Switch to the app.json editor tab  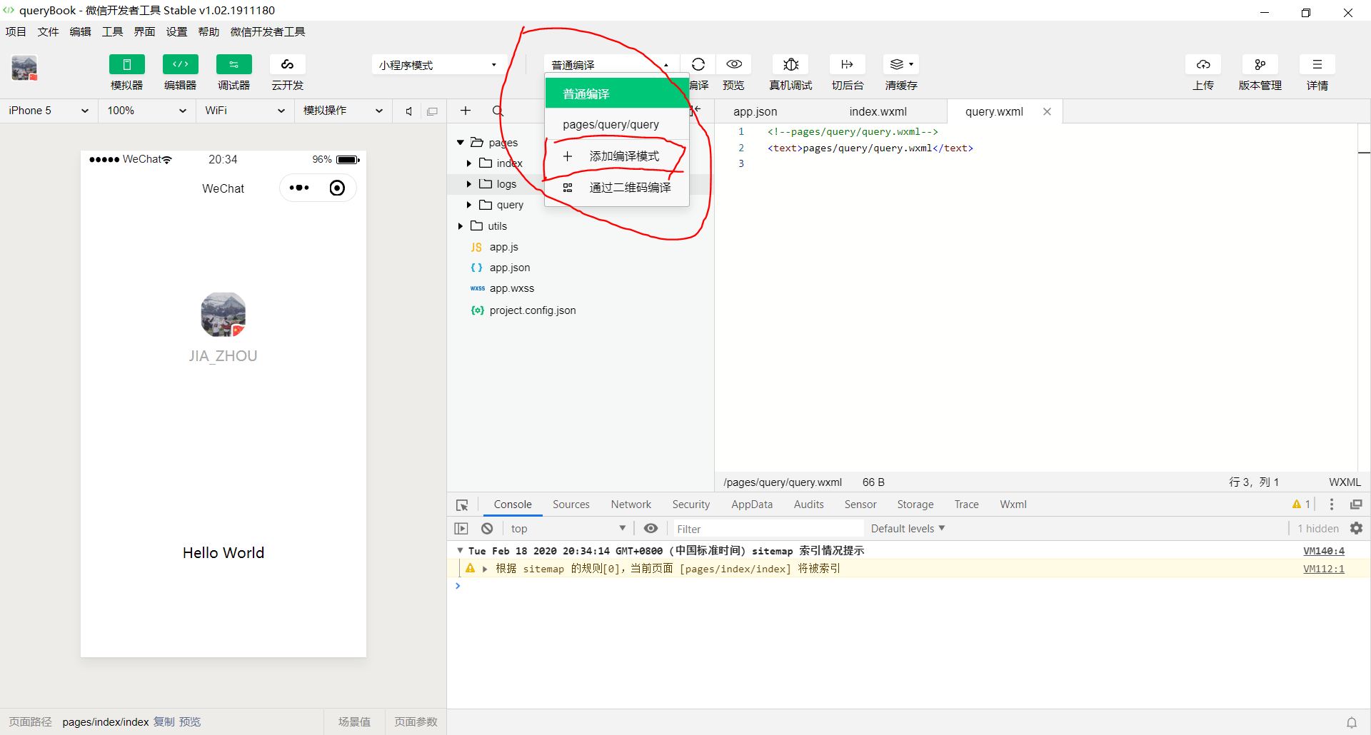755,111
